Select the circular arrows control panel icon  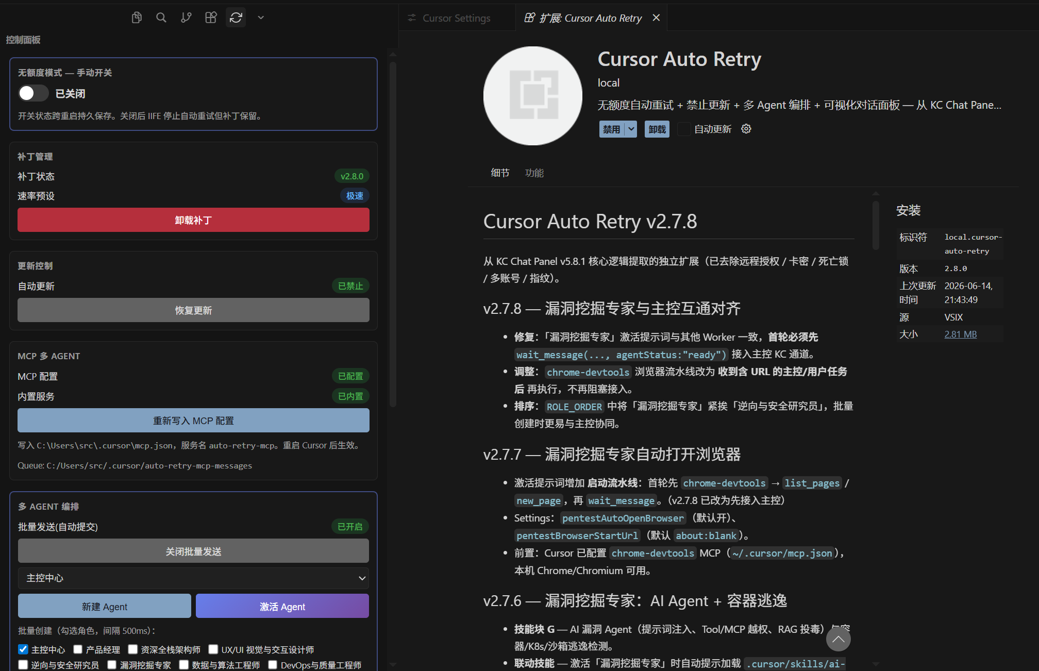click(x=236, y=18)
